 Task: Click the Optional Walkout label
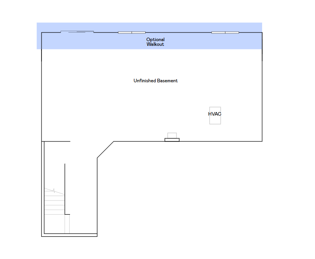(155, 42)
